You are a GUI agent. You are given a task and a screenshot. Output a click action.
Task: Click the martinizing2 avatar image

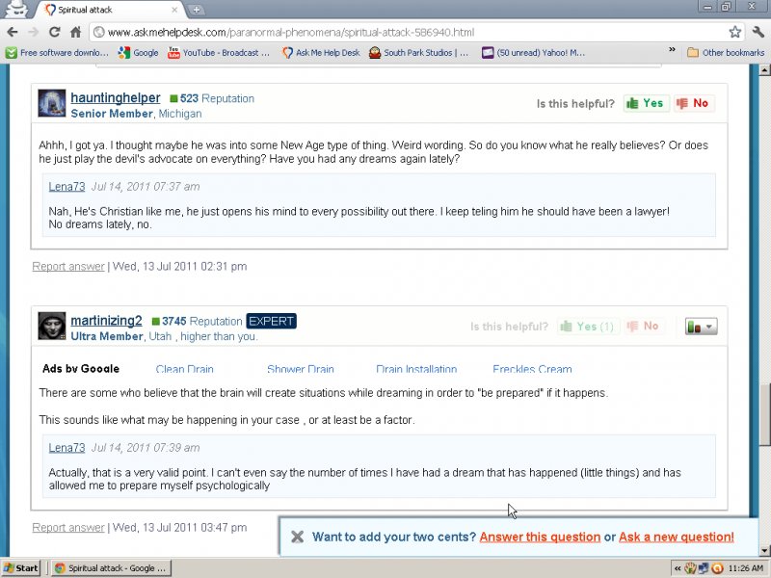(52, 327)
